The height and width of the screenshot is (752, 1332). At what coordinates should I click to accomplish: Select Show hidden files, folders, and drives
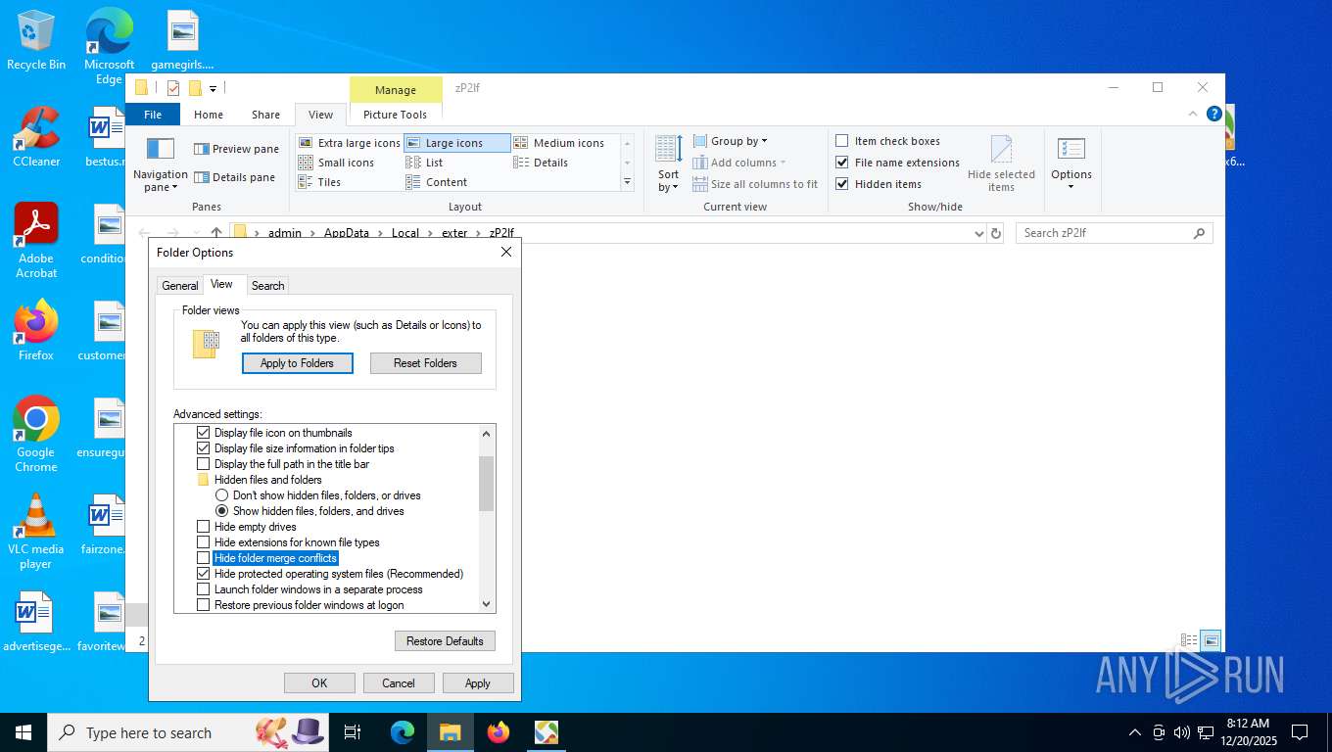tap(222, 511)
